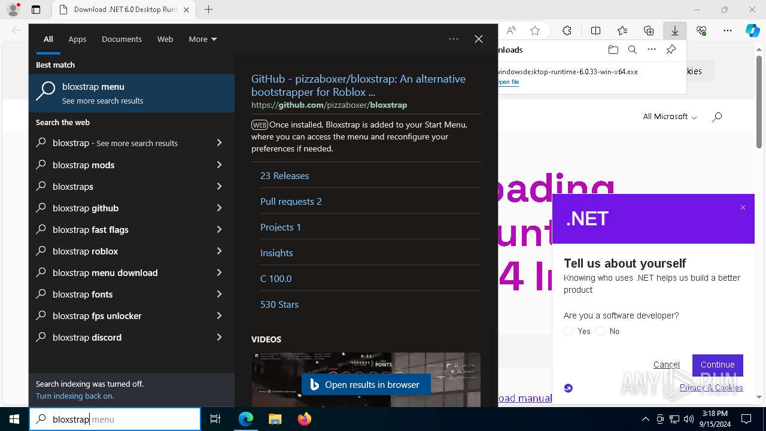Open the notification center icon
The width and height of the screenshot is (766, 431).
point(746,419)
